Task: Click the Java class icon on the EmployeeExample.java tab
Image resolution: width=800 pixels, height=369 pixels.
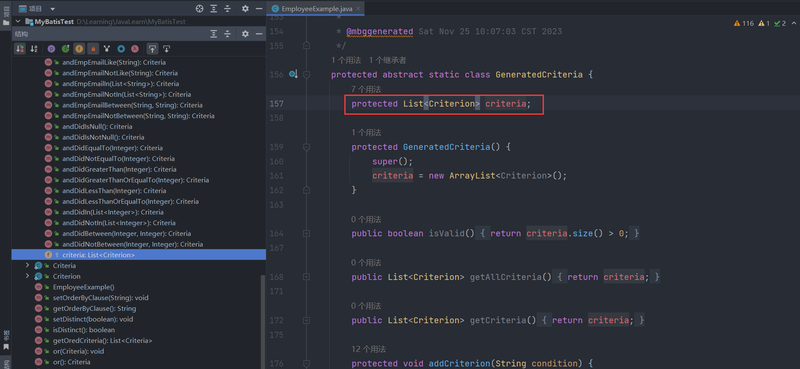Action: point(275,9)
